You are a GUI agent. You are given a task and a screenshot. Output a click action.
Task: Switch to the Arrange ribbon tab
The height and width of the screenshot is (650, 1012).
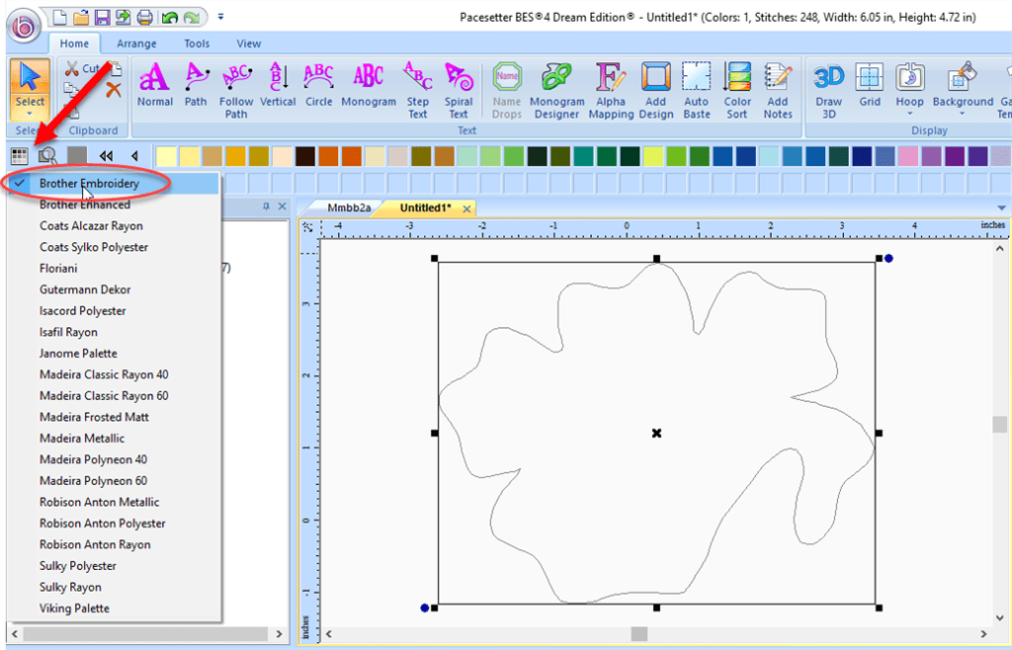point(136,43)
